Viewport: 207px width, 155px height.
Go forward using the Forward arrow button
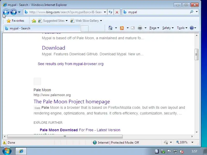click(x=13, y=12)
